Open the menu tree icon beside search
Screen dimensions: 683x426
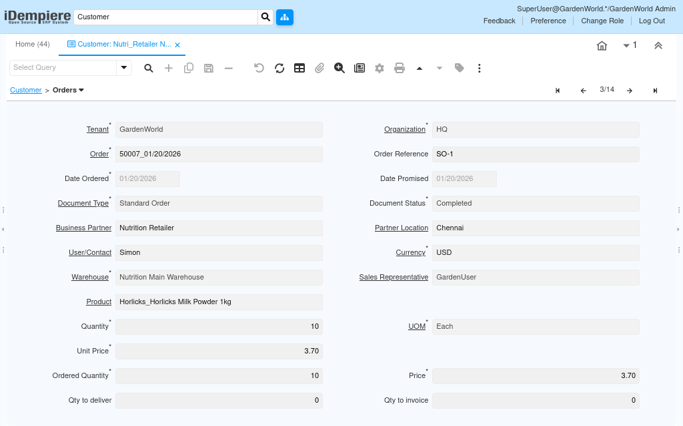pyautogui.click(x=285, y=17)
